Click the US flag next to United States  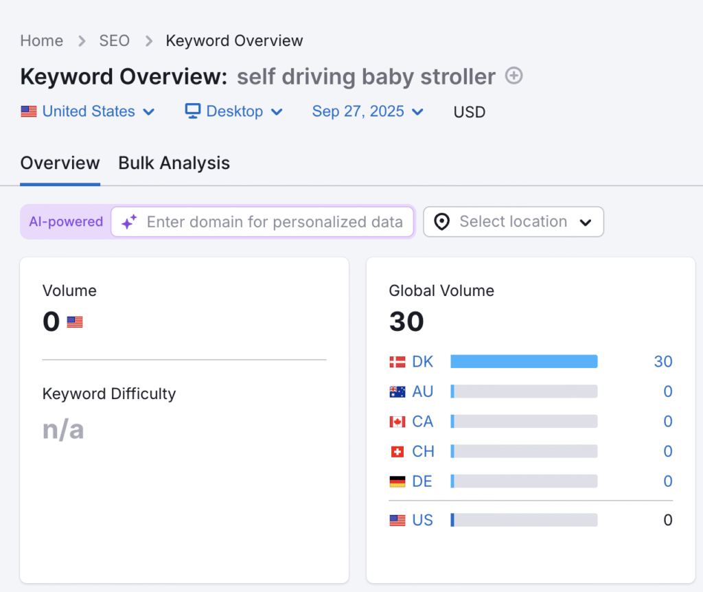(27, 111)
